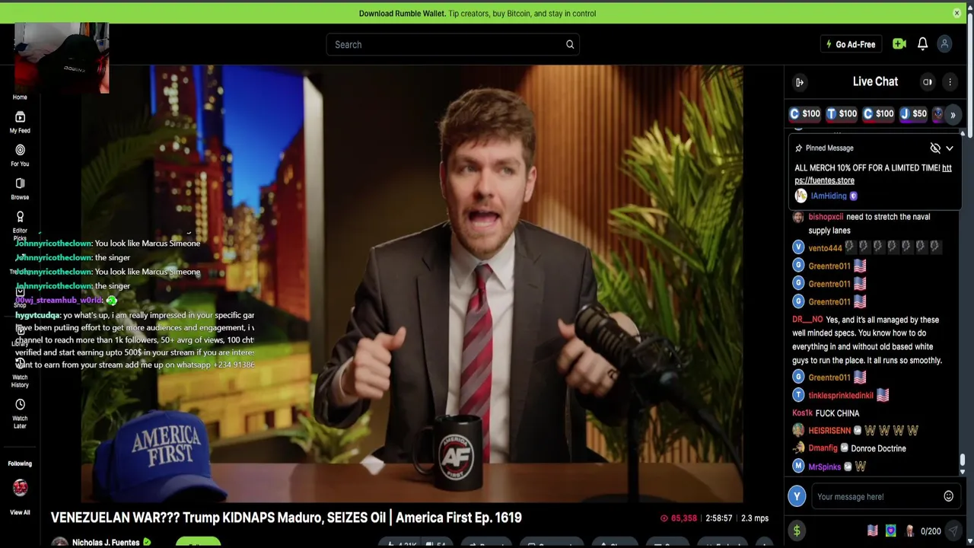
Task: Open user account avatar menu
Action: point(944,44)
